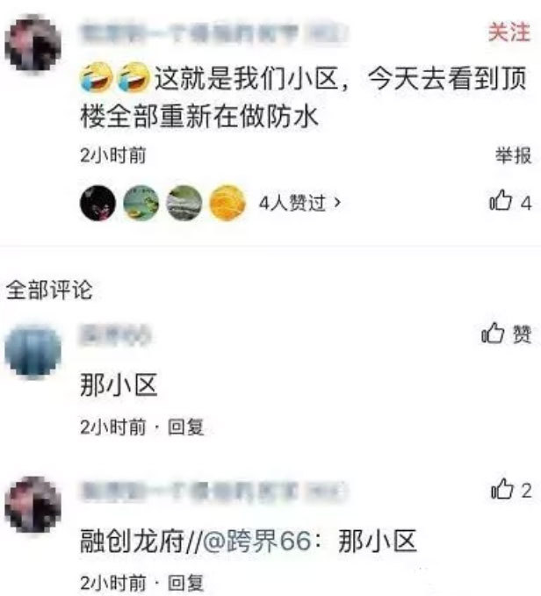
Task: Open the black avatar in likers row
Action: pyautogui.click(x=97, y=203)
